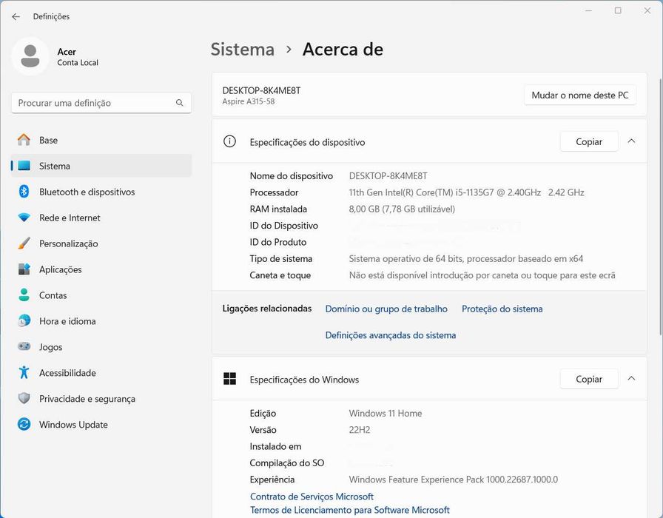Image resolution: width=663 pixels, height=518 pixels.
Task: Open Definições avançadas do sistema link
Action: (x=390, y=335)
